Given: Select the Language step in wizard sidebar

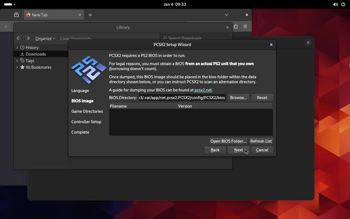Looking at the screenshot, I should pyautogui.click(x=80, y=90).
